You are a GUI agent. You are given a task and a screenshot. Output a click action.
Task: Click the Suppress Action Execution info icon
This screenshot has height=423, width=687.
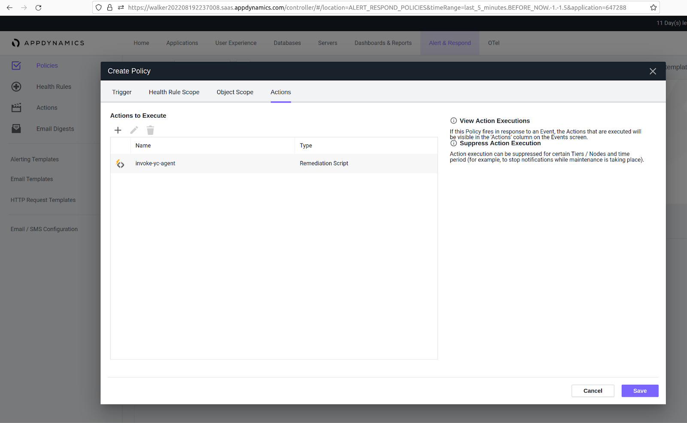coord(453,143)
